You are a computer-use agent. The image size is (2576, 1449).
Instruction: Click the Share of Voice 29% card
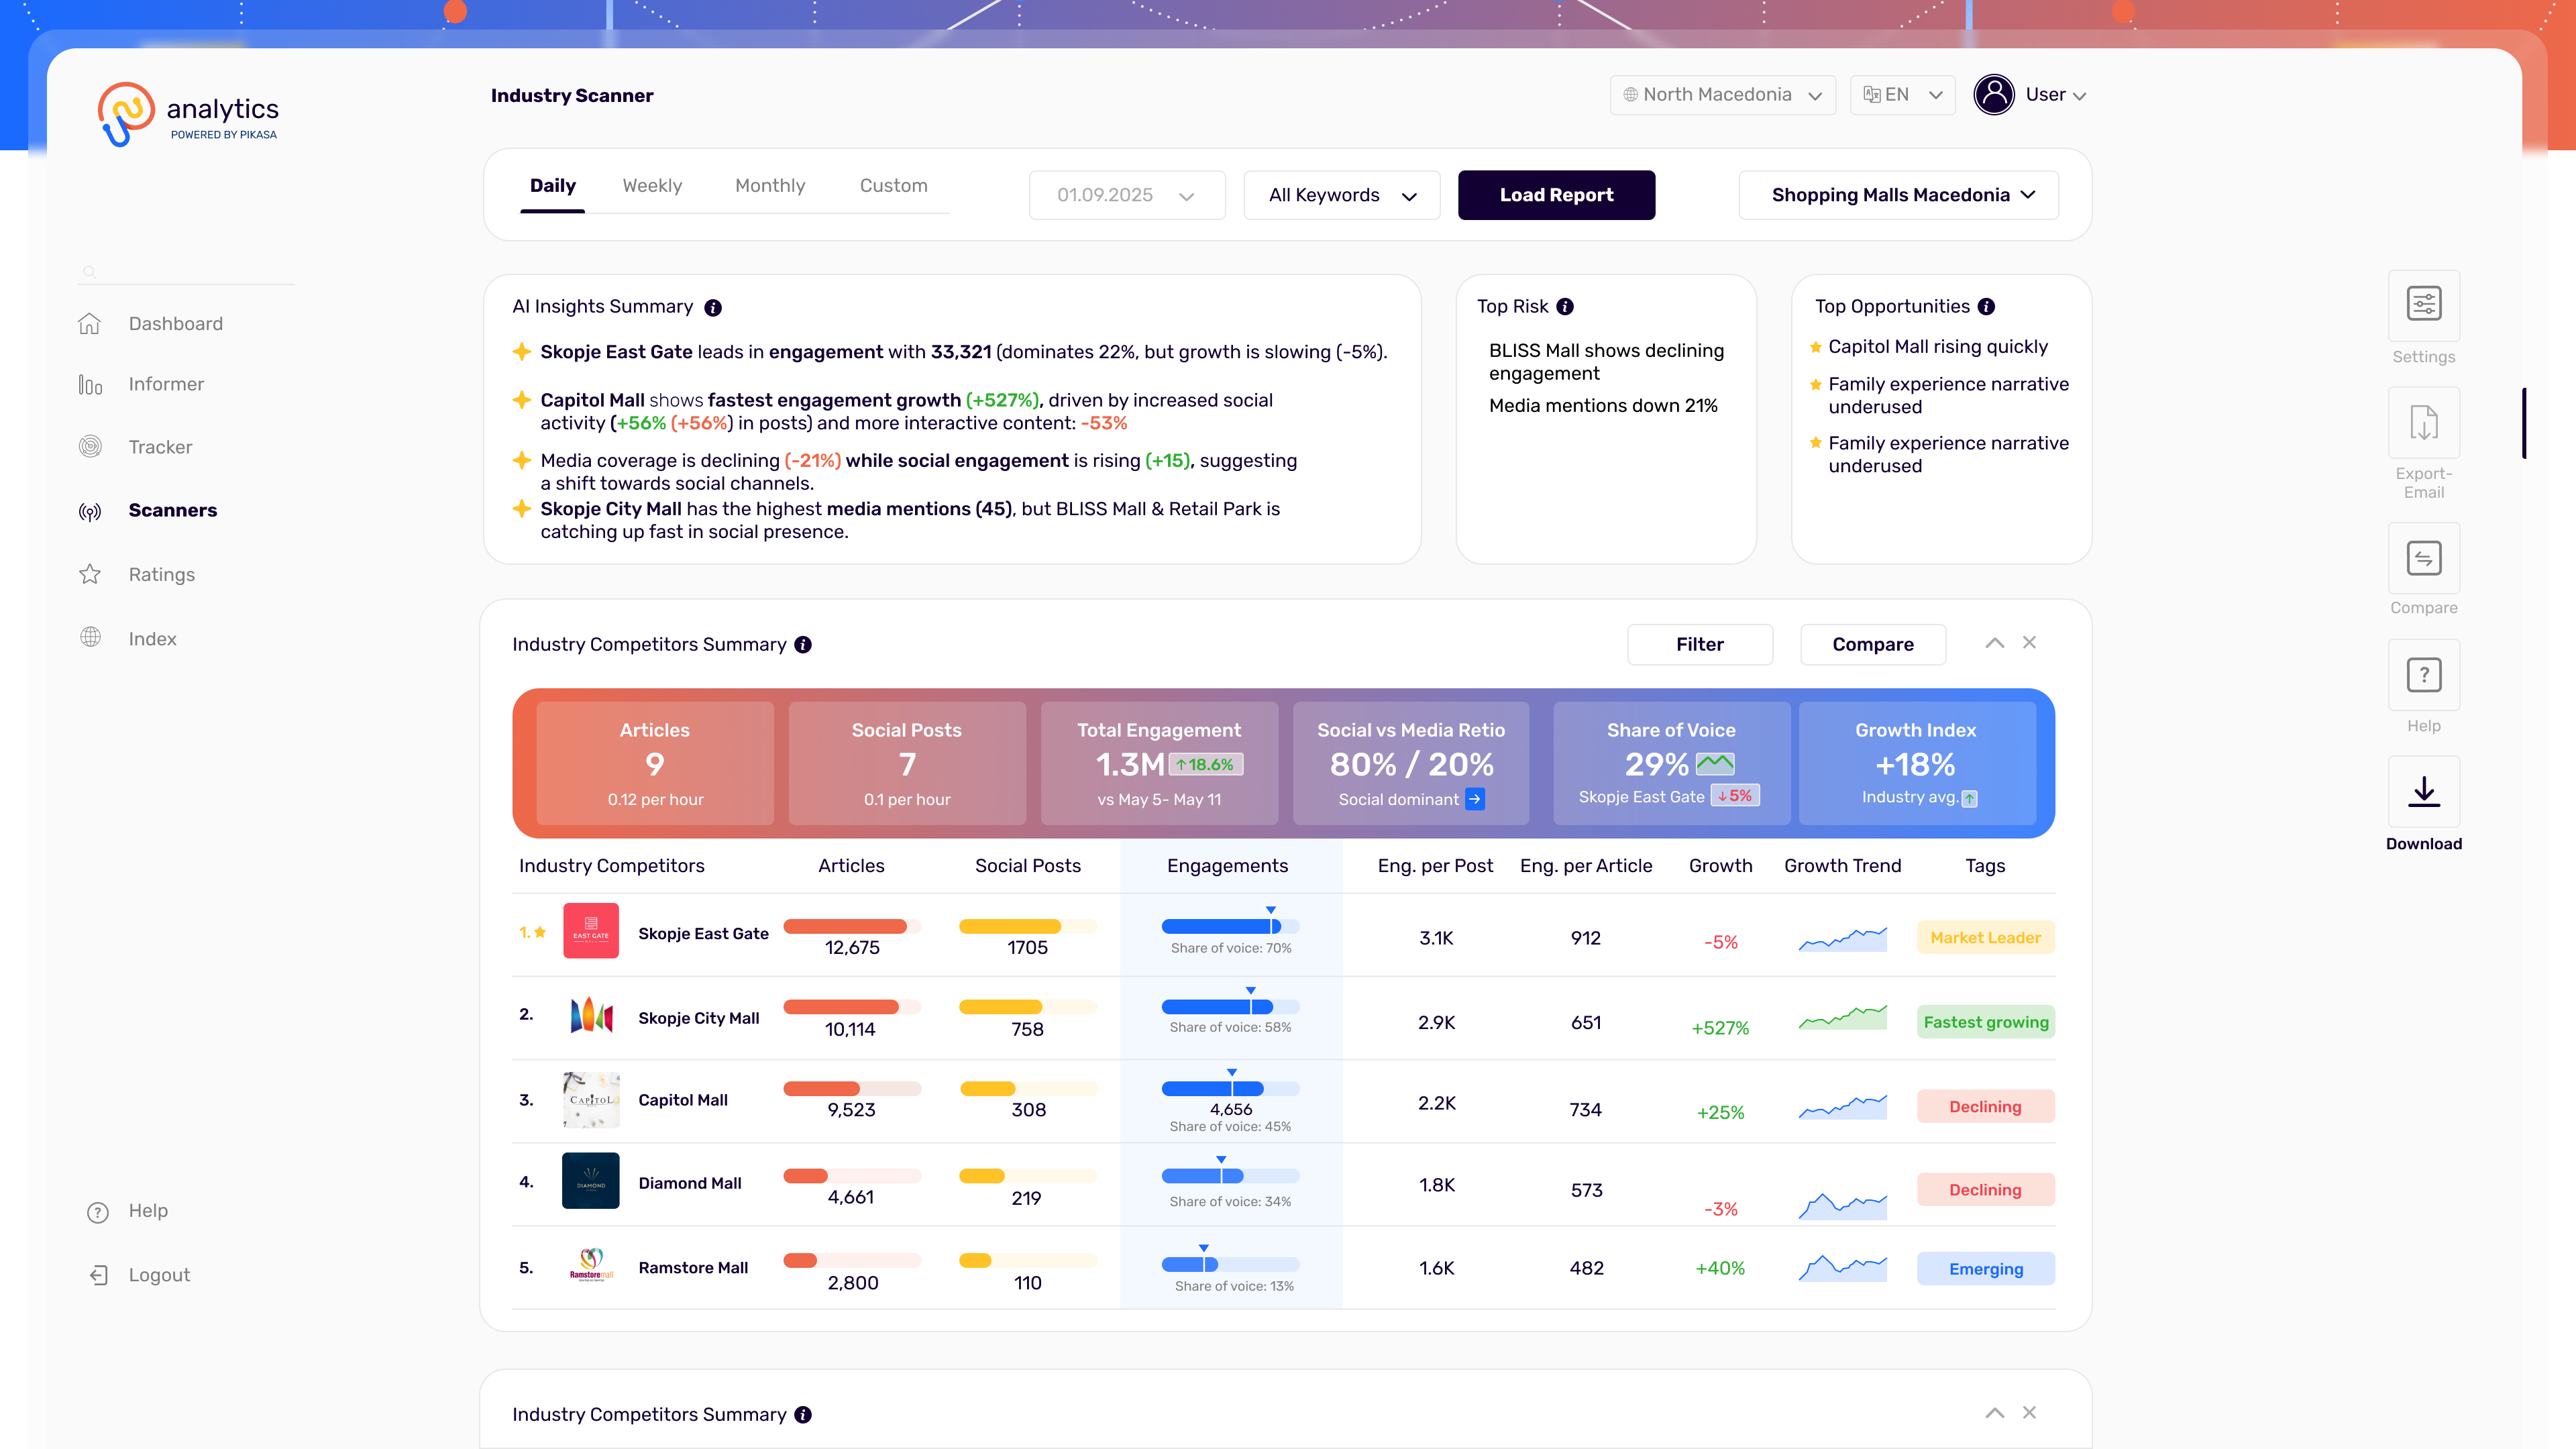(1671, 763)
